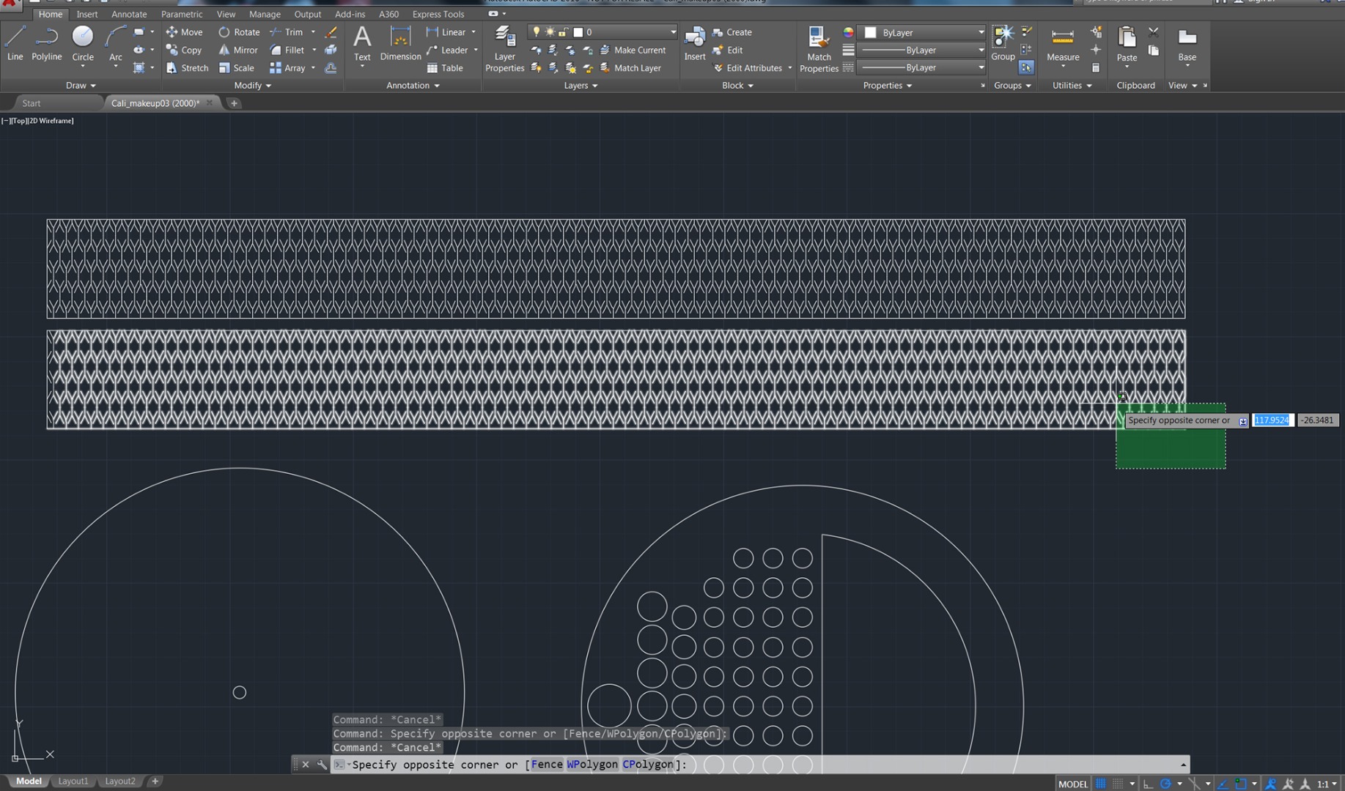Toggle object snap tracking in status bar

tap(1223, 784)
